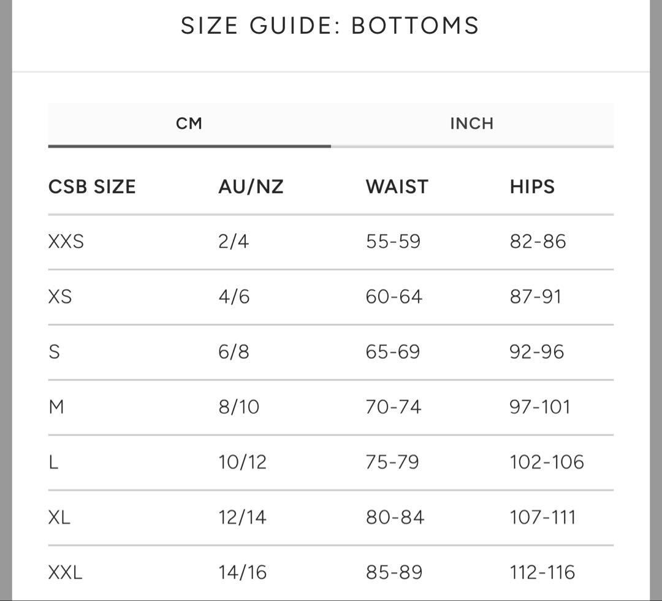
Task: Click the HIPS column header
Action: click(x=532, y=186)
